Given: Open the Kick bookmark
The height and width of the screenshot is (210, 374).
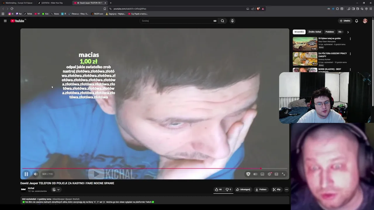Looking at the screenshot, I should (45, 14).
